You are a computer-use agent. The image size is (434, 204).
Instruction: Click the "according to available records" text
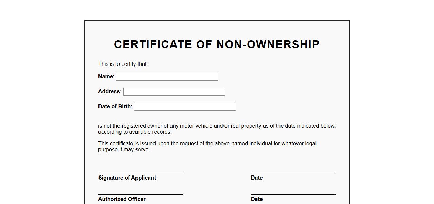[135, 132]
